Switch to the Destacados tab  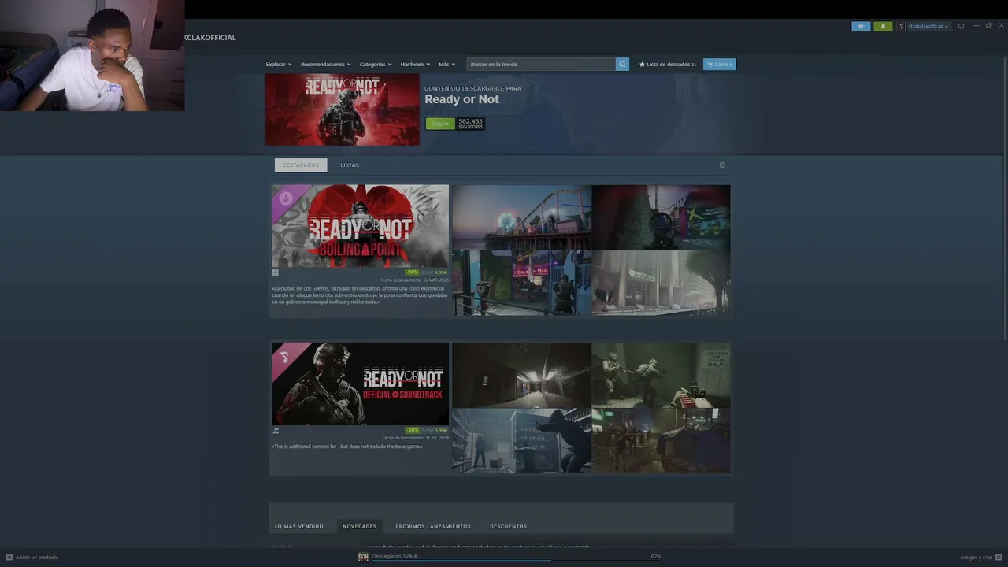[x=301, y=165]
